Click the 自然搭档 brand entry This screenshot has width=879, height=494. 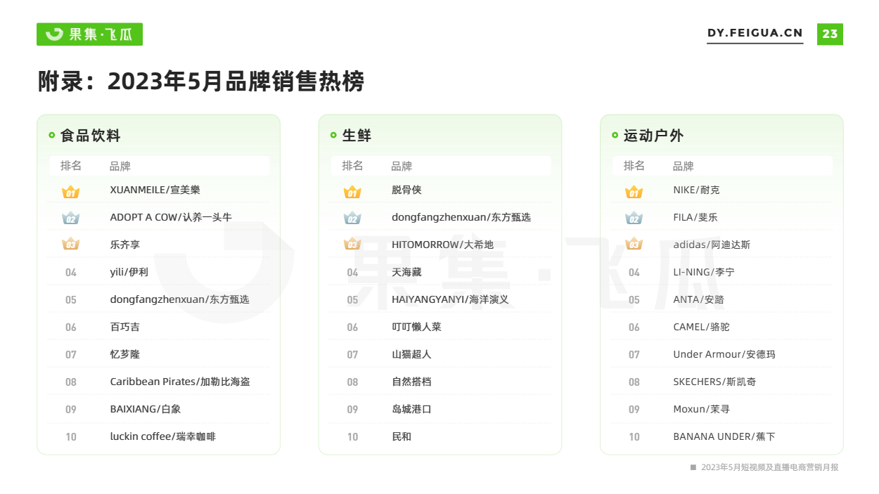pos(411,382)
